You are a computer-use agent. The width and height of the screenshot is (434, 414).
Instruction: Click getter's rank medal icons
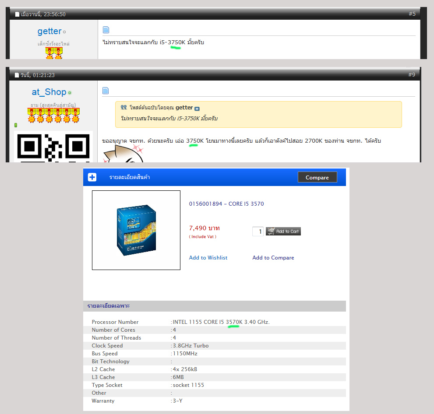click(x=54, y=53)
